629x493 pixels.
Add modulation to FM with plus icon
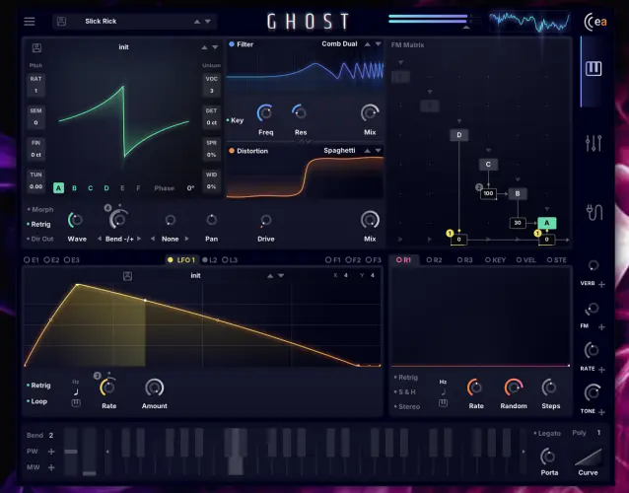(x=601, y=327)
